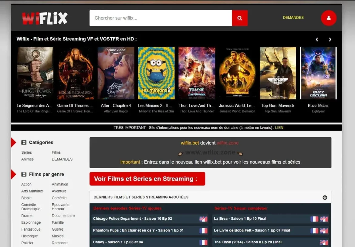
Task: Click the left carousel arrow
Action: click(317, 39)
